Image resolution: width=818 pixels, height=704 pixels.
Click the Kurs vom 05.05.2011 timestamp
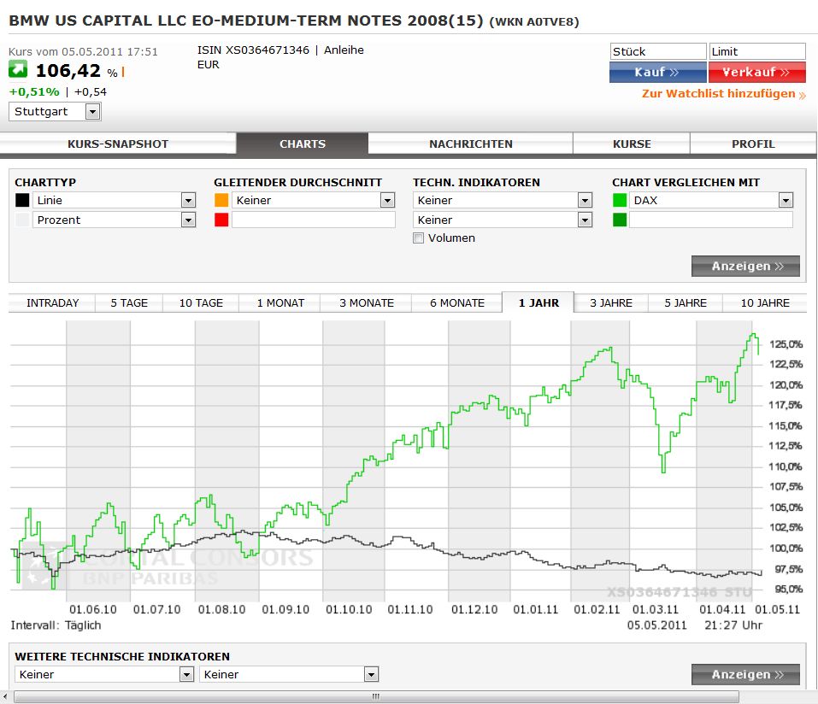(83, 51)
